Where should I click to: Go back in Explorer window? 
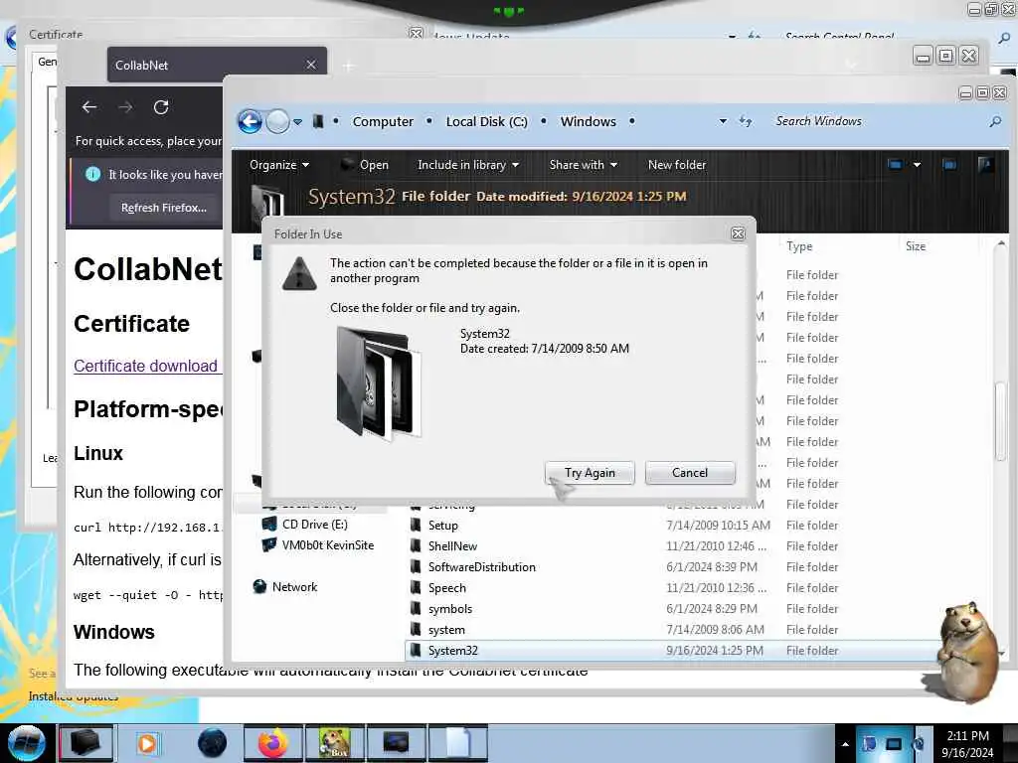[x=250, y=121]
